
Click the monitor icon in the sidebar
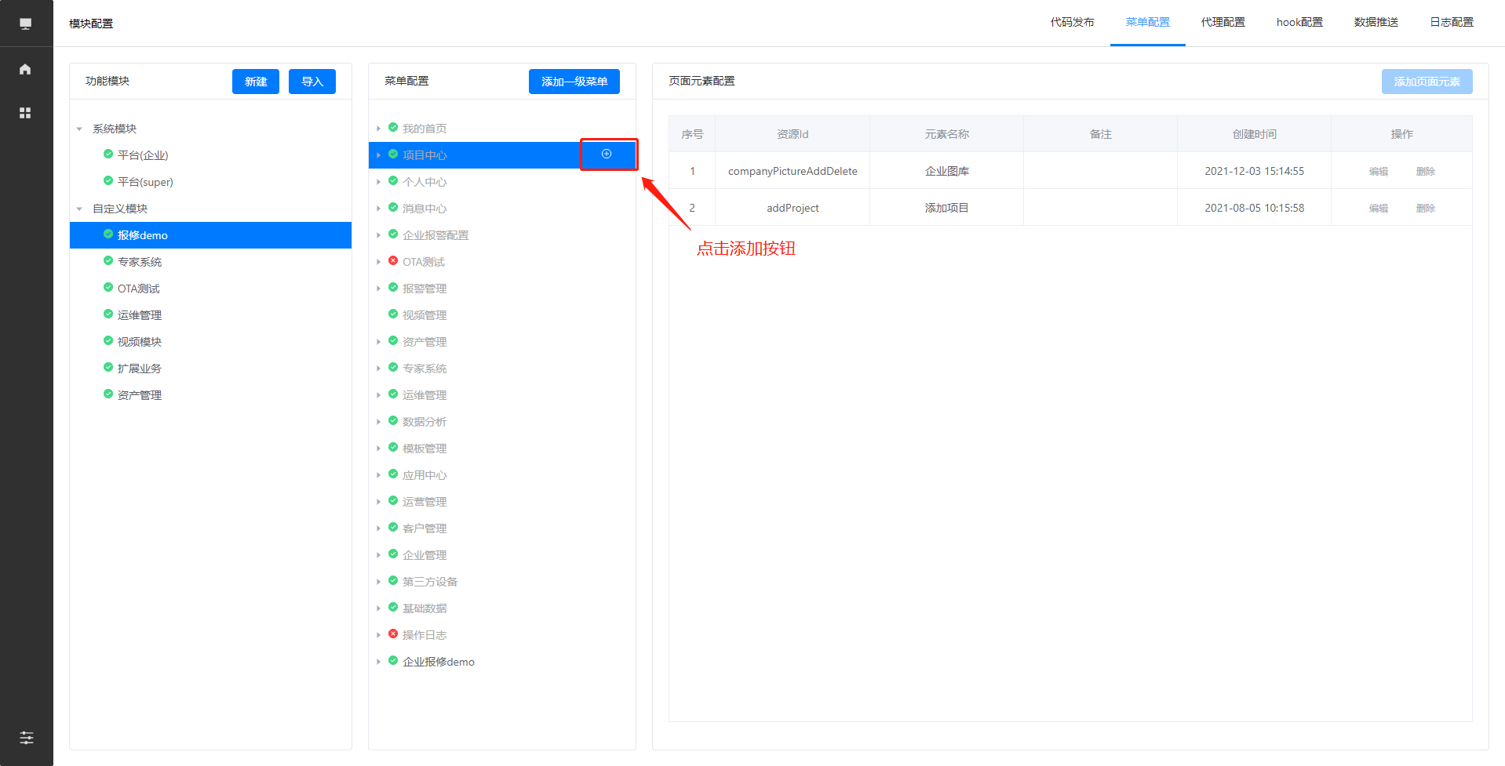[25, 24]
